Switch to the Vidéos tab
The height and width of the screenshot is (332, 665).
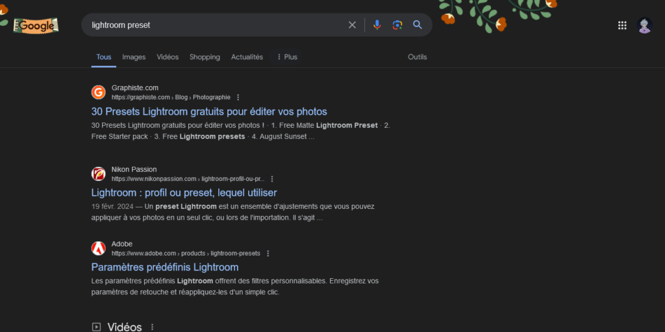168,57
